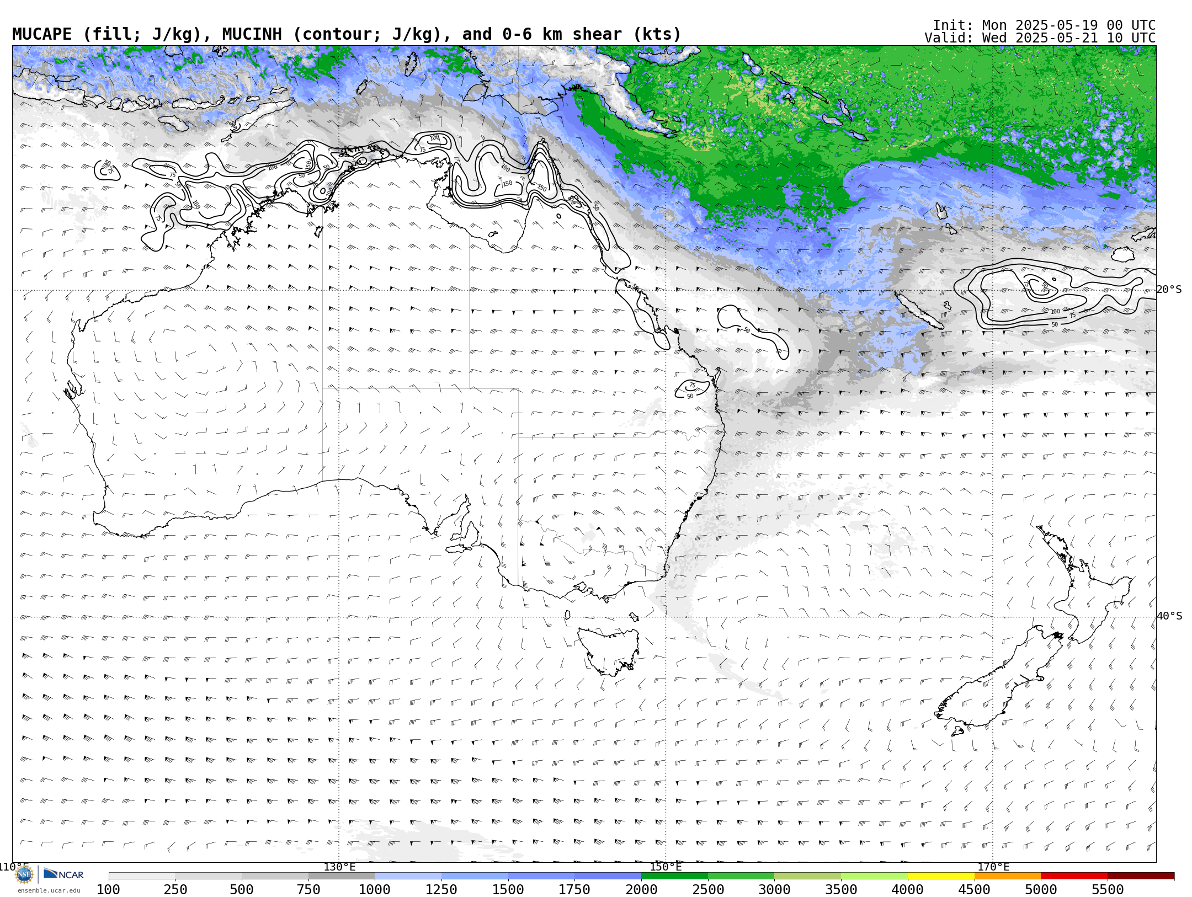Pick the dark gray 750–1000 colorbar swatch
Image resolution: width=1192 pixels, height=897 pixels.
[x=342, y=876]
